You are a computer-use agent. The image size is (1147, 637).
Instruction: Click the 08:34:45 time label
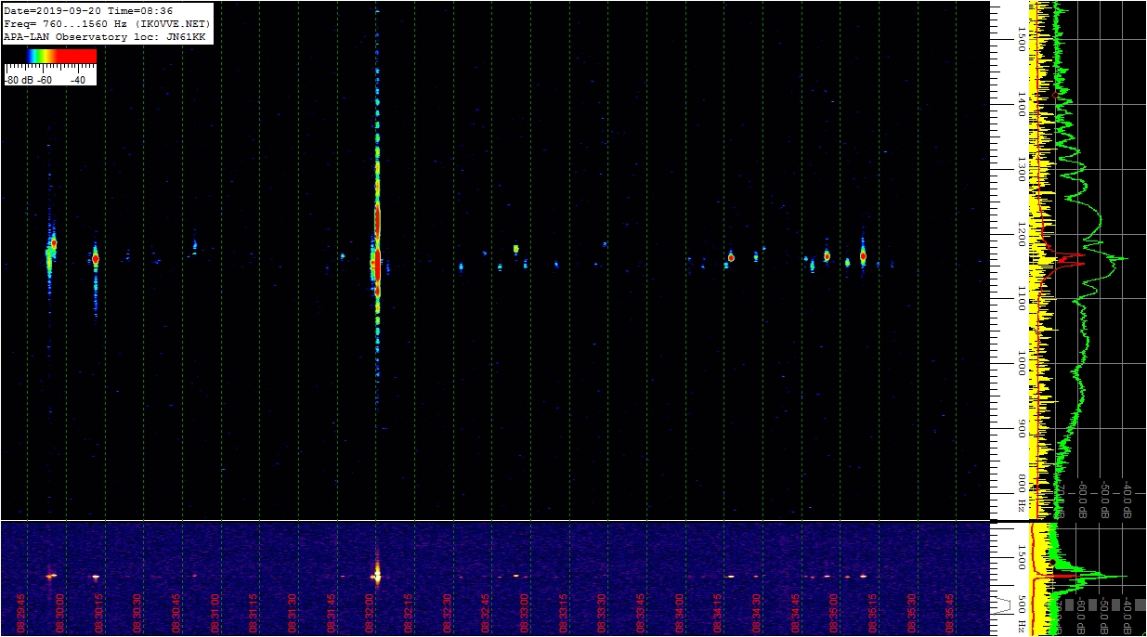(796, 613)
